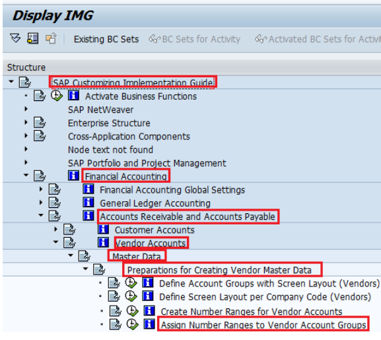The height and width of the screenshot is (340, 381).
Task: Click the Structure column header
Action: coord(26,67)
